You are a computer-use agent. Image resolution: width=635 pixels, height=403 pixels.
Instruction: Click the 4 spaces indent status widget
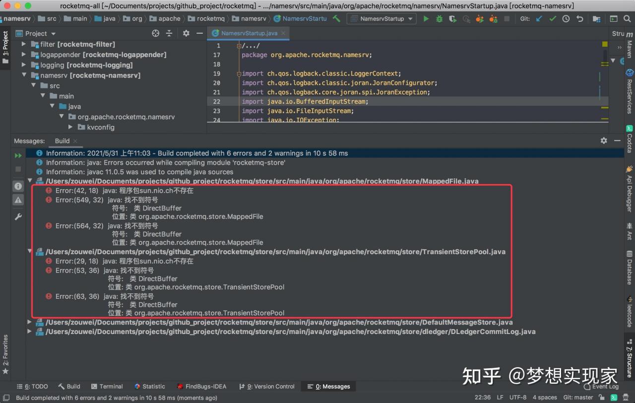[x=545, y=397]
